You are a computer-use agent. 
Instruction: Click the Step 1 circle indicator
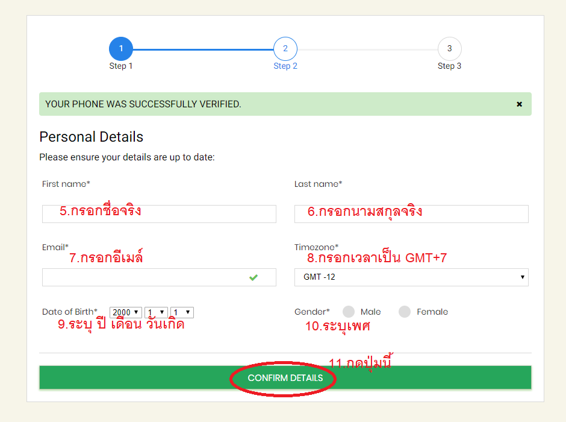point(121,48)
